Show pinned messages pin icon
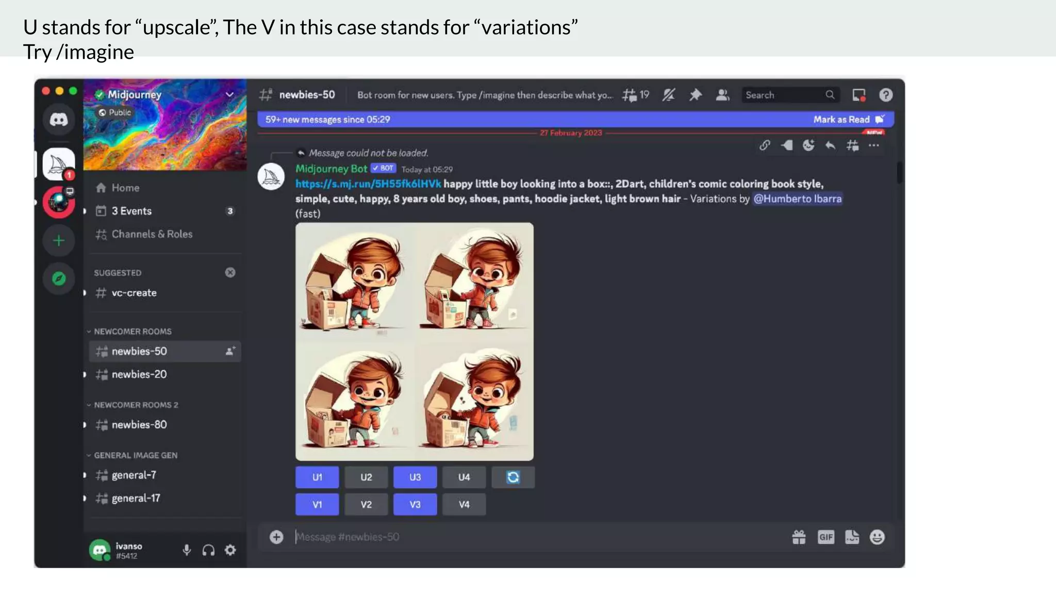The width and height of the screenshot is (1056, 594). click(x=696, y=95)
